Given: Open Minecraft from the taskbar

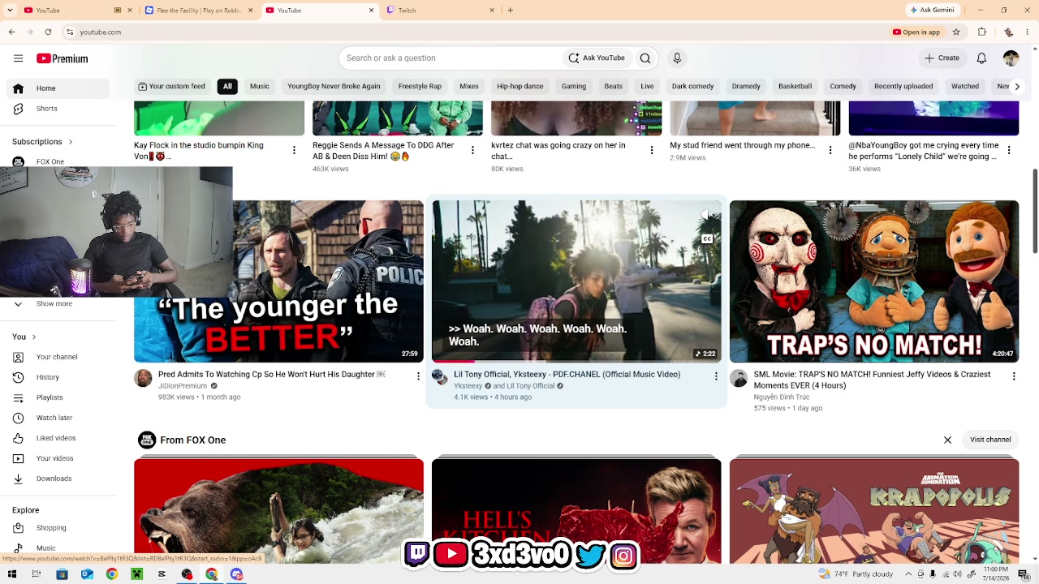Looking at the screenshot, I should coord(137,574).
